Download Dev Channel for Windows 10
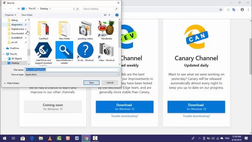This screenshot has width=252, height=142. pyautogui.click(x=124, y=107)
